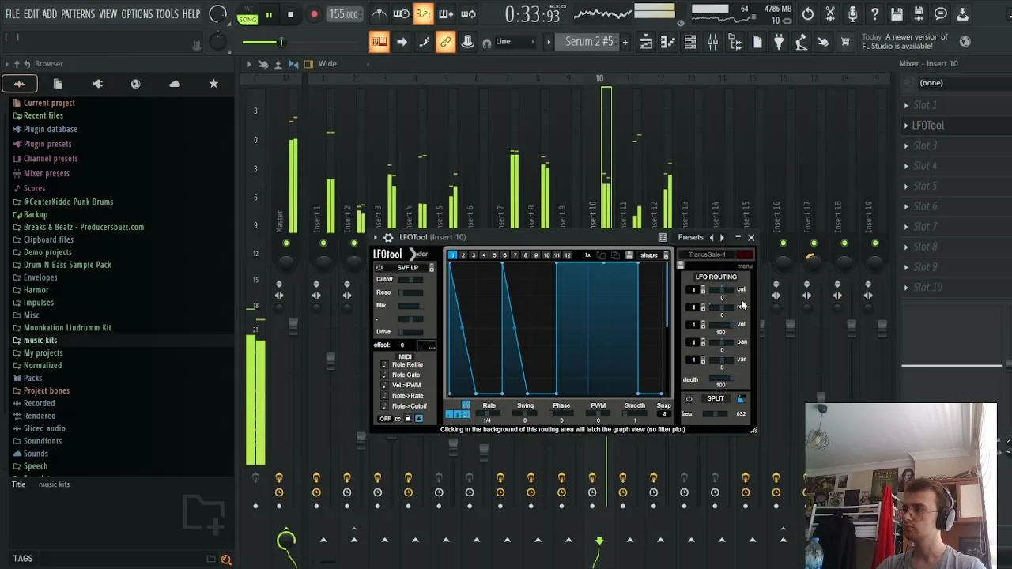Viewport: 1012px width, 569px height.
Task: Open the mixer view icon
Action: coord(712,42)
